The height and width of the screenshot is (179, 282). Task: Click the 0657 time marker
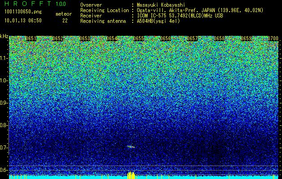pyautogui.click(x=192, y=38)
